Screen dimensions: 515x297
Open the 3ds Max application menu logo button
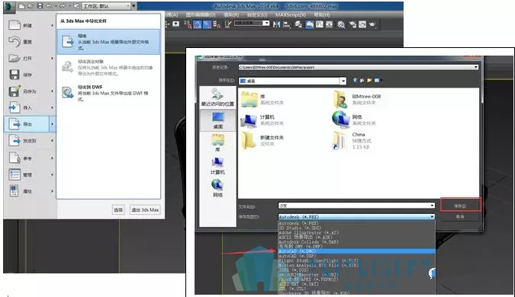coord(9,7)
